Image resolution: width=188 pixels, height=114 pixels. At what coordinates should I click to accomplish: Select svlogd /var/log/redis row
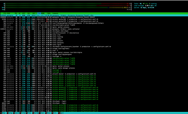point(94,48)
